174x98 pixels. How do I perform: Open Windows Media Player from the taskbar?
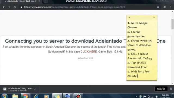point(46,96)
